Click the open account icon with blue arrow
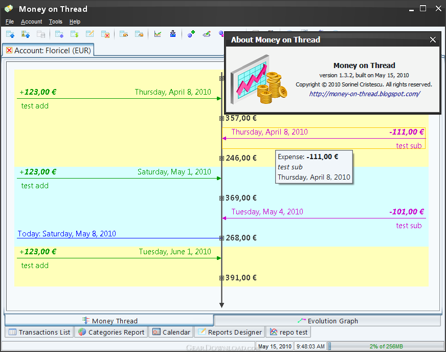This screenshot has height=352, width=446. 10,34
